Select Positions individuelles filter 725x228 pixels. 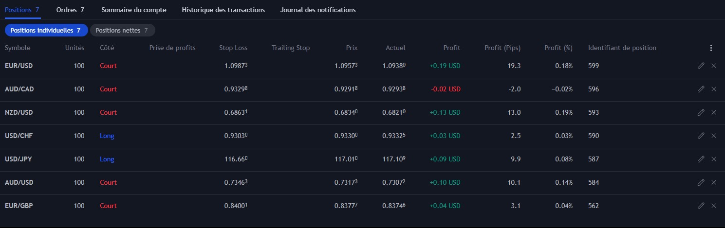[46, 30]
